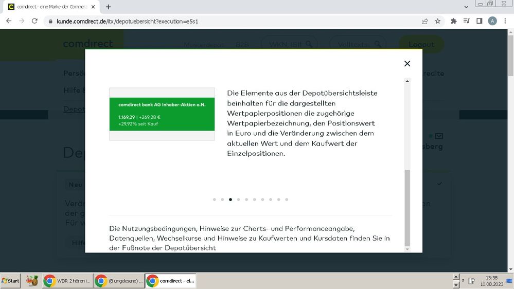
Task: Click the dialog scrollbar up arrow
Action: click(x=407, y=81)
